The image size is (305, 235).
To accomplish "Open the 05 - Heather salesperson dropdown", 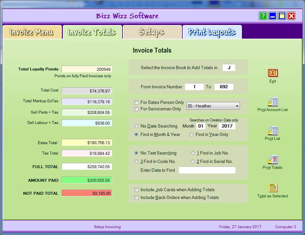I will [213, 106].
